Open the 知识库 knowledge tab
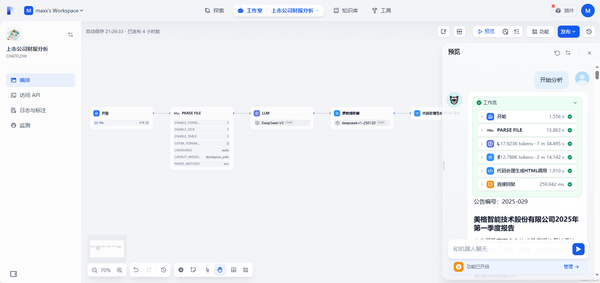Viewport: 600px width, 283px height. [x=346, y=11]
